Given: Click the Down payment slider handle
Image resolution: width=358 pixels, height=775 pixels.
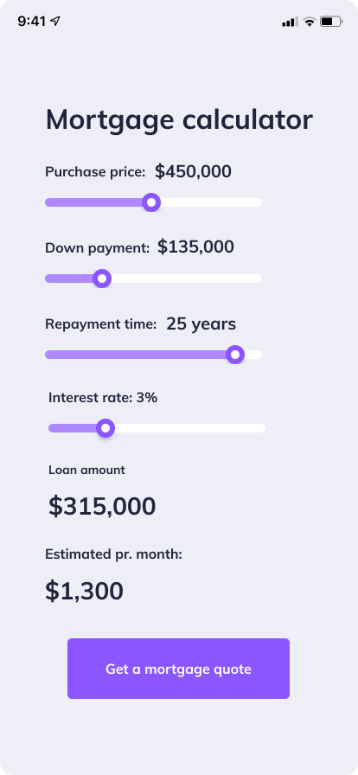Looking at the screenshot, I should (102, 279).
